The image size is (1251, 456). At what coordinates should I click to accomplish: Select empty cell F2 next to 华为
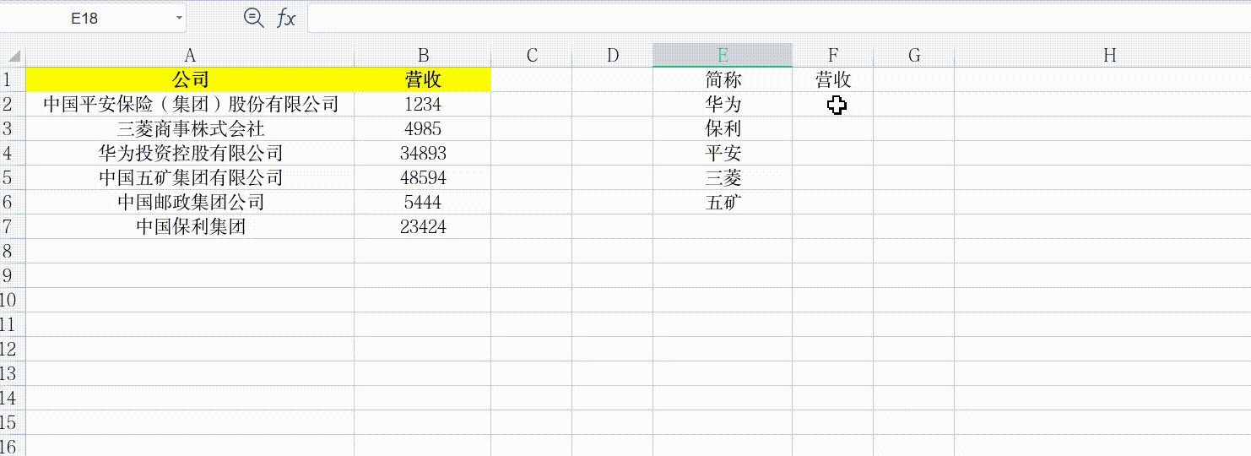(x=833, y=105)
